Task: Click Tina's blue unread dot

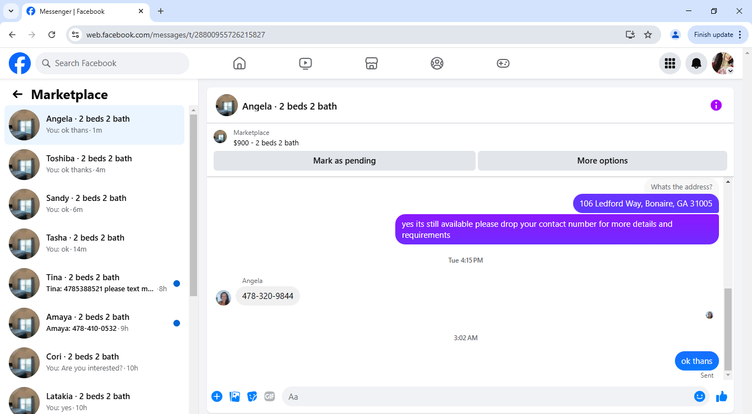Action: coord(177,284)
